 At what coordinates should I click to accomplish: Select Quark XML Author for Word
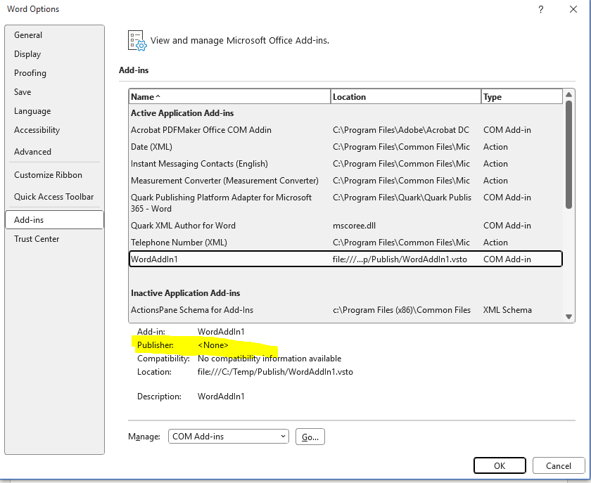345,226
